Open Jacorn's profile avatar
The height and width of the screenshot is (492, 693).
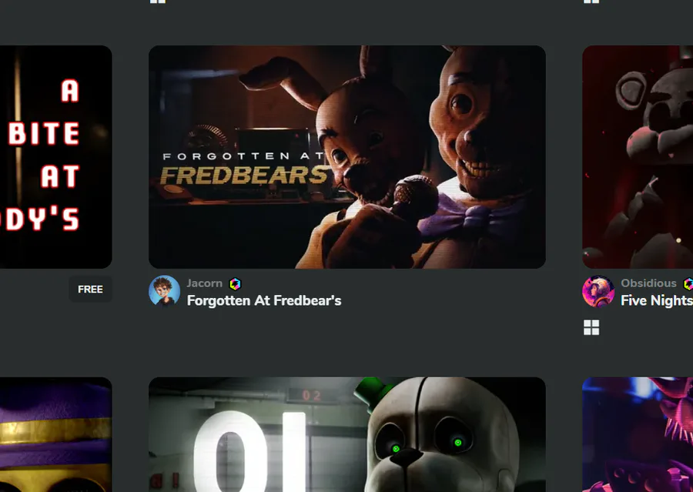pyautogui.click(x=165, y=291)
